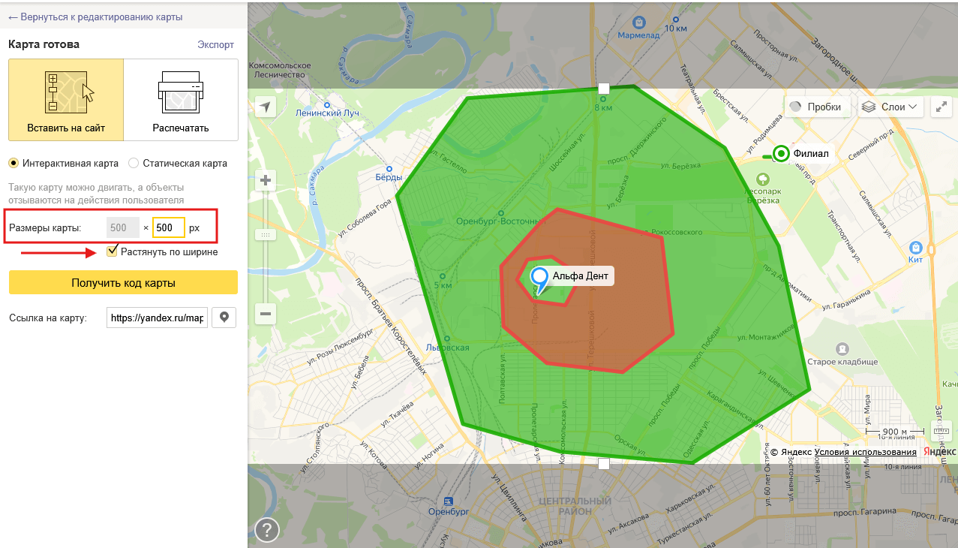Click the Оренбург railway station icon
The height and width of the screenshot is (548, 958).
click(x=448, y=501)
